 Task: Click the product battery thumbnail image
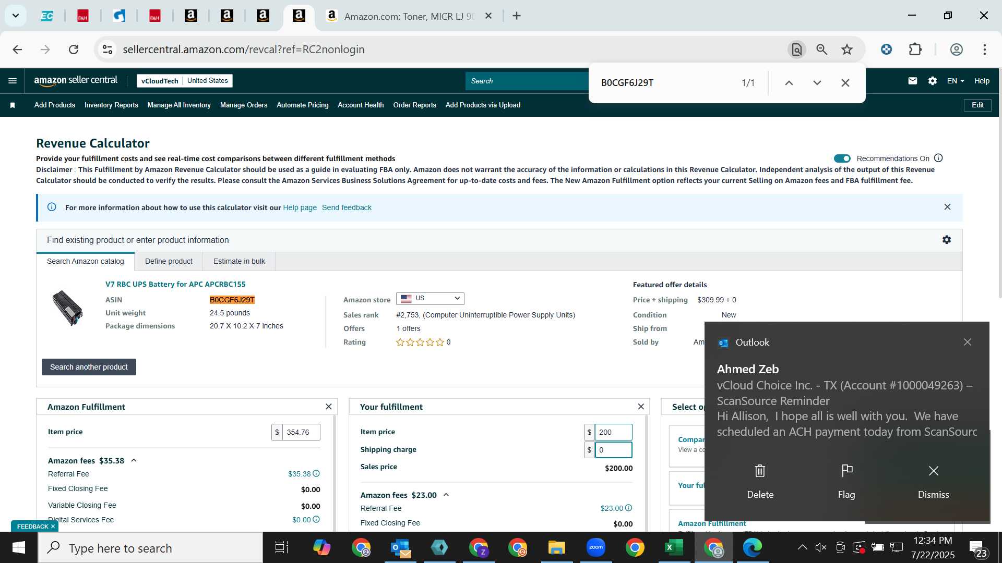[x=67, y=308]
